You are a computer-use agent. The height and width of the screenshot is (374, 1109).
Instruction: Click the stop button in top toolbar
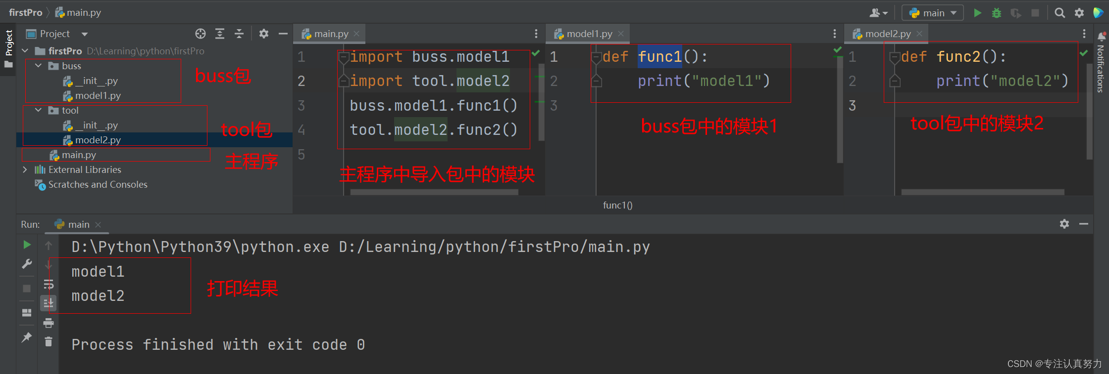(1035, 13)
